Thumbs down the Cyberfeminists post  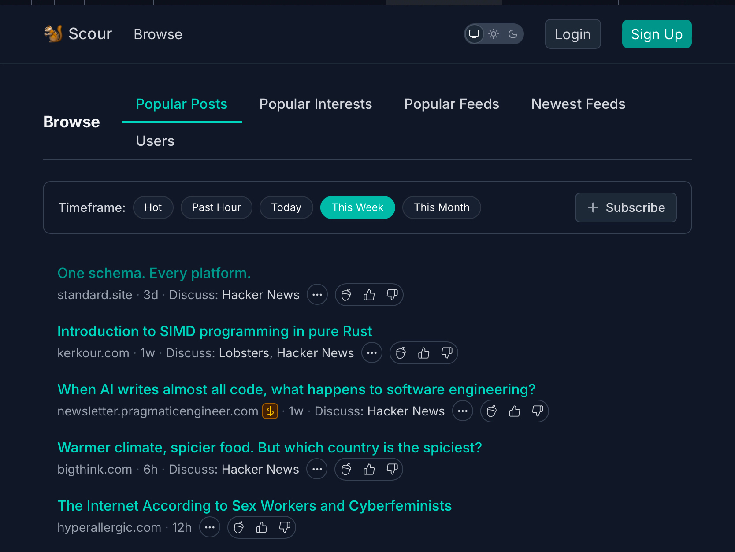coord(285,527)
